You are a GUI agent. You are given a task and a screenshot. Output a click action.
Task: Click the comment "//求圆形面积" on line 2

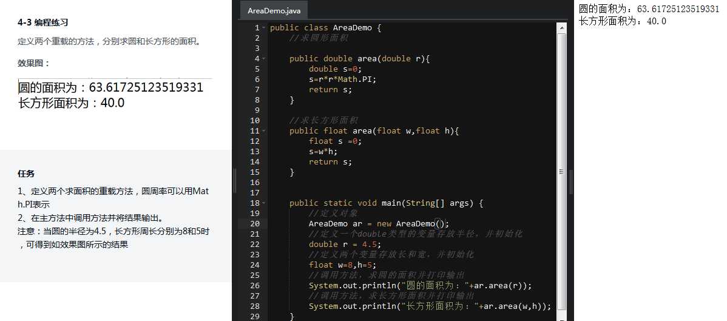point(319,38)
